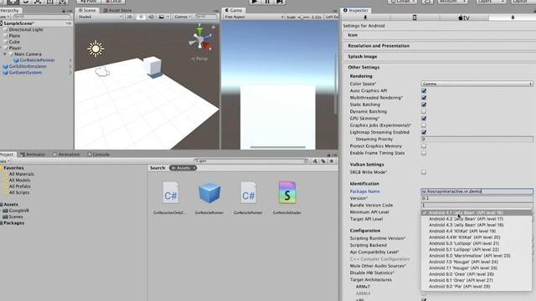Click Search by Type icon in Project
The height and width of the screenshot is (301, 536).
tap(315, 161)
